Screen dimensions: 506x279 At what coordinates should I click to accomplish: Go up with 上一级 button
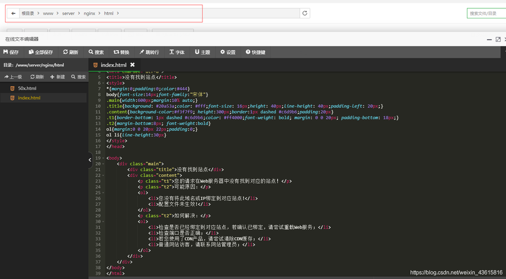pyautogui.click(x=13, y=77)
